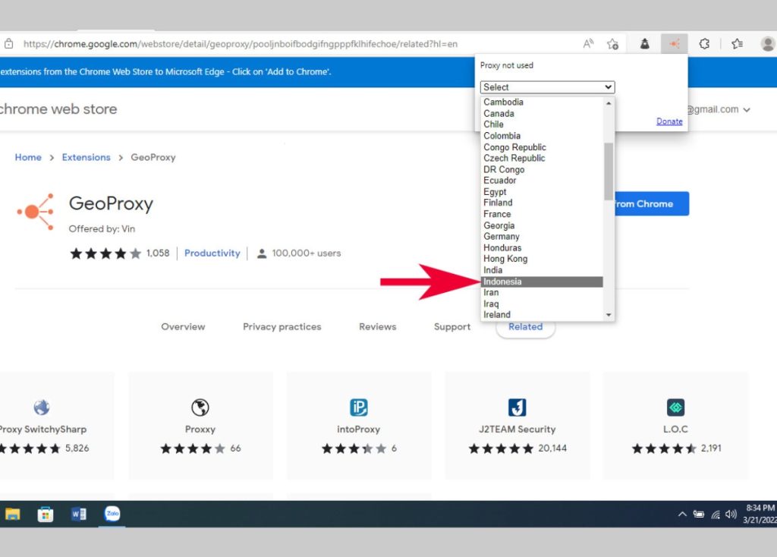Go to the Reviews tab
The image size is (777, 557).
coord(378,326)
